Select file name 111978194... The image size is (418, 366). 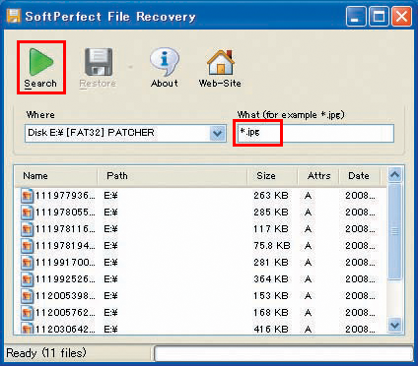pyautogui.click(x=65, y=246)
